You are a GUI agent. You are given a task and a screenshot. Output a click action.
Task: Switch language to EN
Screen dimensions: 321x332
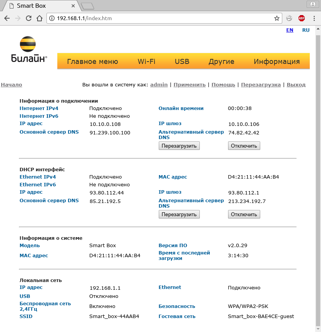(290, 30)
